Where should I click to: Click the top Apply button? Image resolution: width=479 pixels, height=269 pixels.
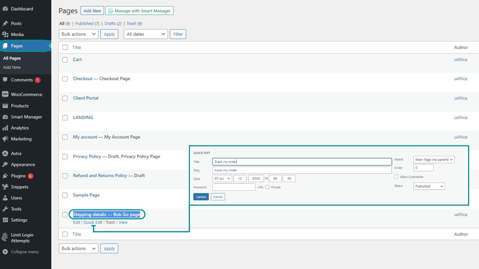click(109, 34)
